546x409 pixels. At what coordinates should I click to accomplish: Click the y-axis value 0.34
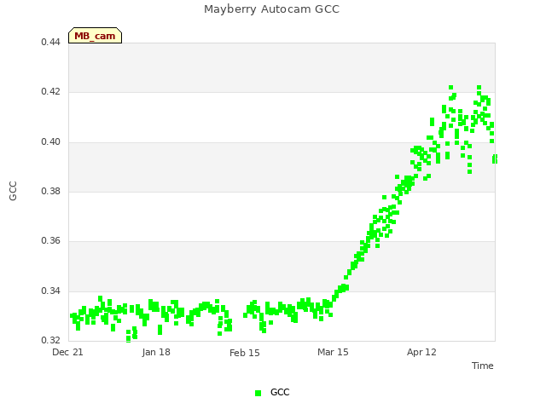51,291
